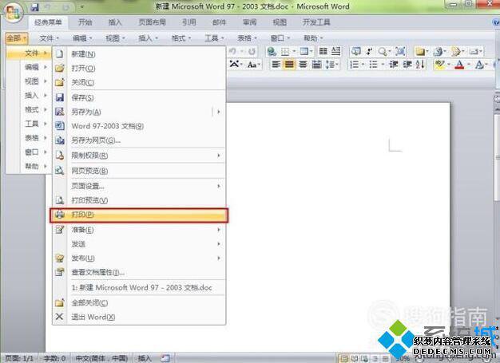The width and height of the screenshot is (500, 363).
Task: Open the 表格 dropdown in the classic menu bar
Action: [247, 38]
